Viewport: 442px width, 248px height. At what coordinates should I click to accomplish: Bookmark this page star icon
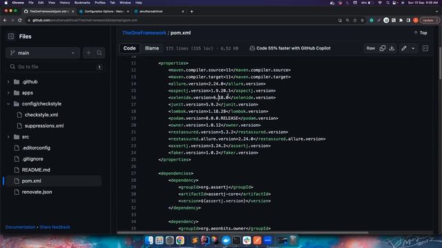pyautogui.click(x=362, y=20)
